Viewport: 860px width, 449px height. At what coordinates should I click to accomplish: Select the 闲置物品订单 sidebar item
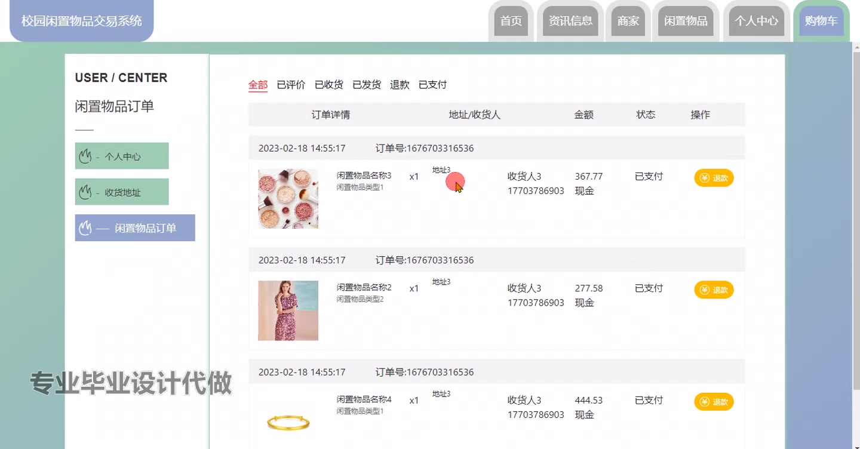tap(135, 227)
